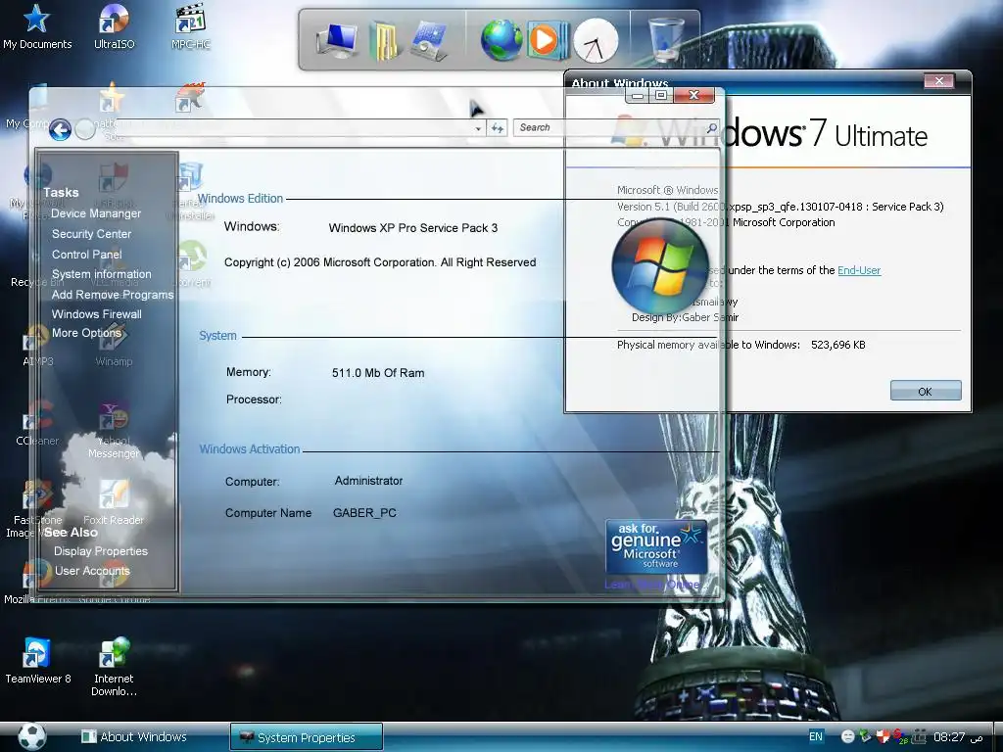Screen dimensions: 1003x752
Task: Open the TeamViewer 8 desktop shortcut
Action: pos(37,661)
